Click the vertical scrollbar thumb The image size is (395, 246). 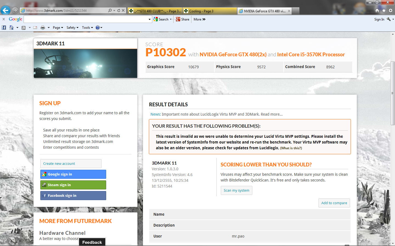point(393,93)
